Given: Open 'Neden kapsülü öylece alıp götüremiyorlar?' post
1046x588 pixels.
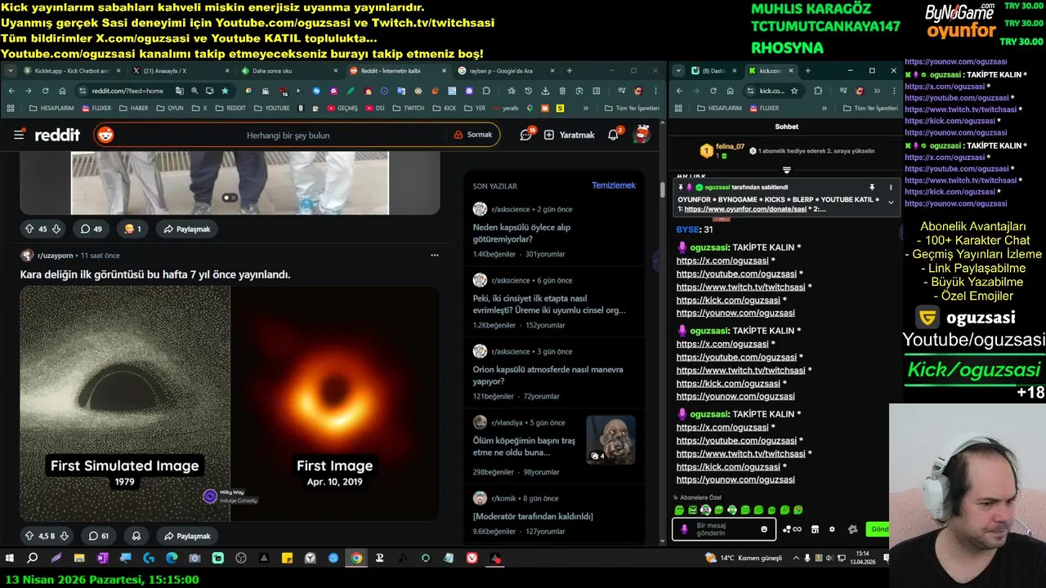Looking at the screenshot, I should coord(521,233).
